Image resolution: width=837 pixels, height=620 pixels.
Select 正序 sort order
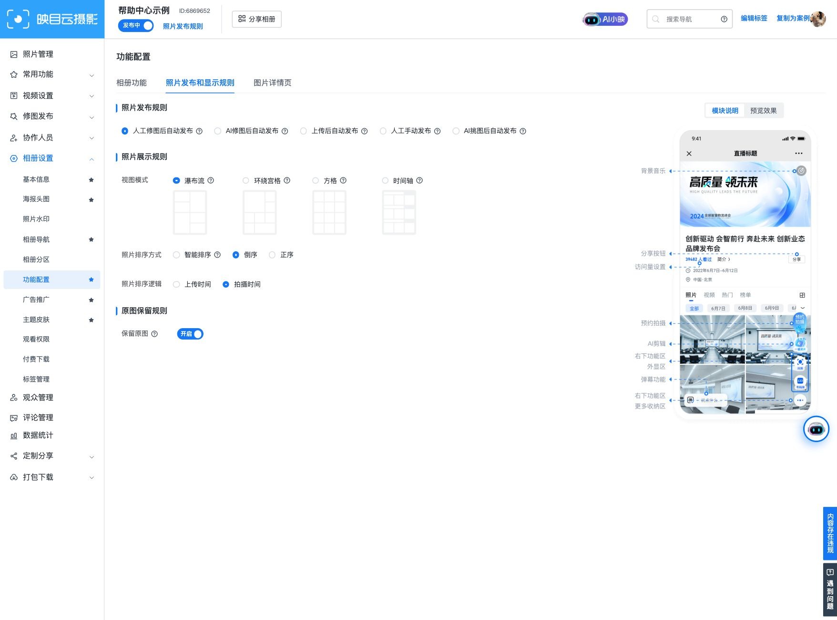[x=272, y=255]
